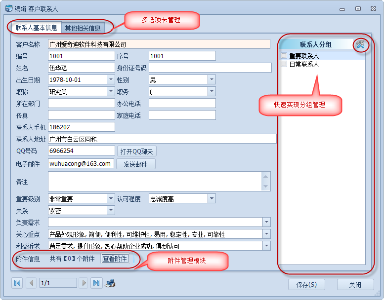Open the 重要级别 dropdown
The width and height of the screenshot is (384, 300).
111,198
